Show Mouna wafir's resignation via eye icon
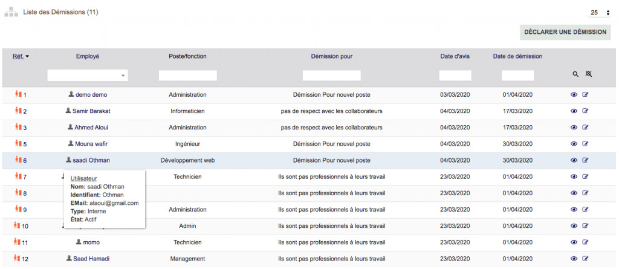Image resolution: width=619 pixels, height=269 pixels. tap(574, 144)
